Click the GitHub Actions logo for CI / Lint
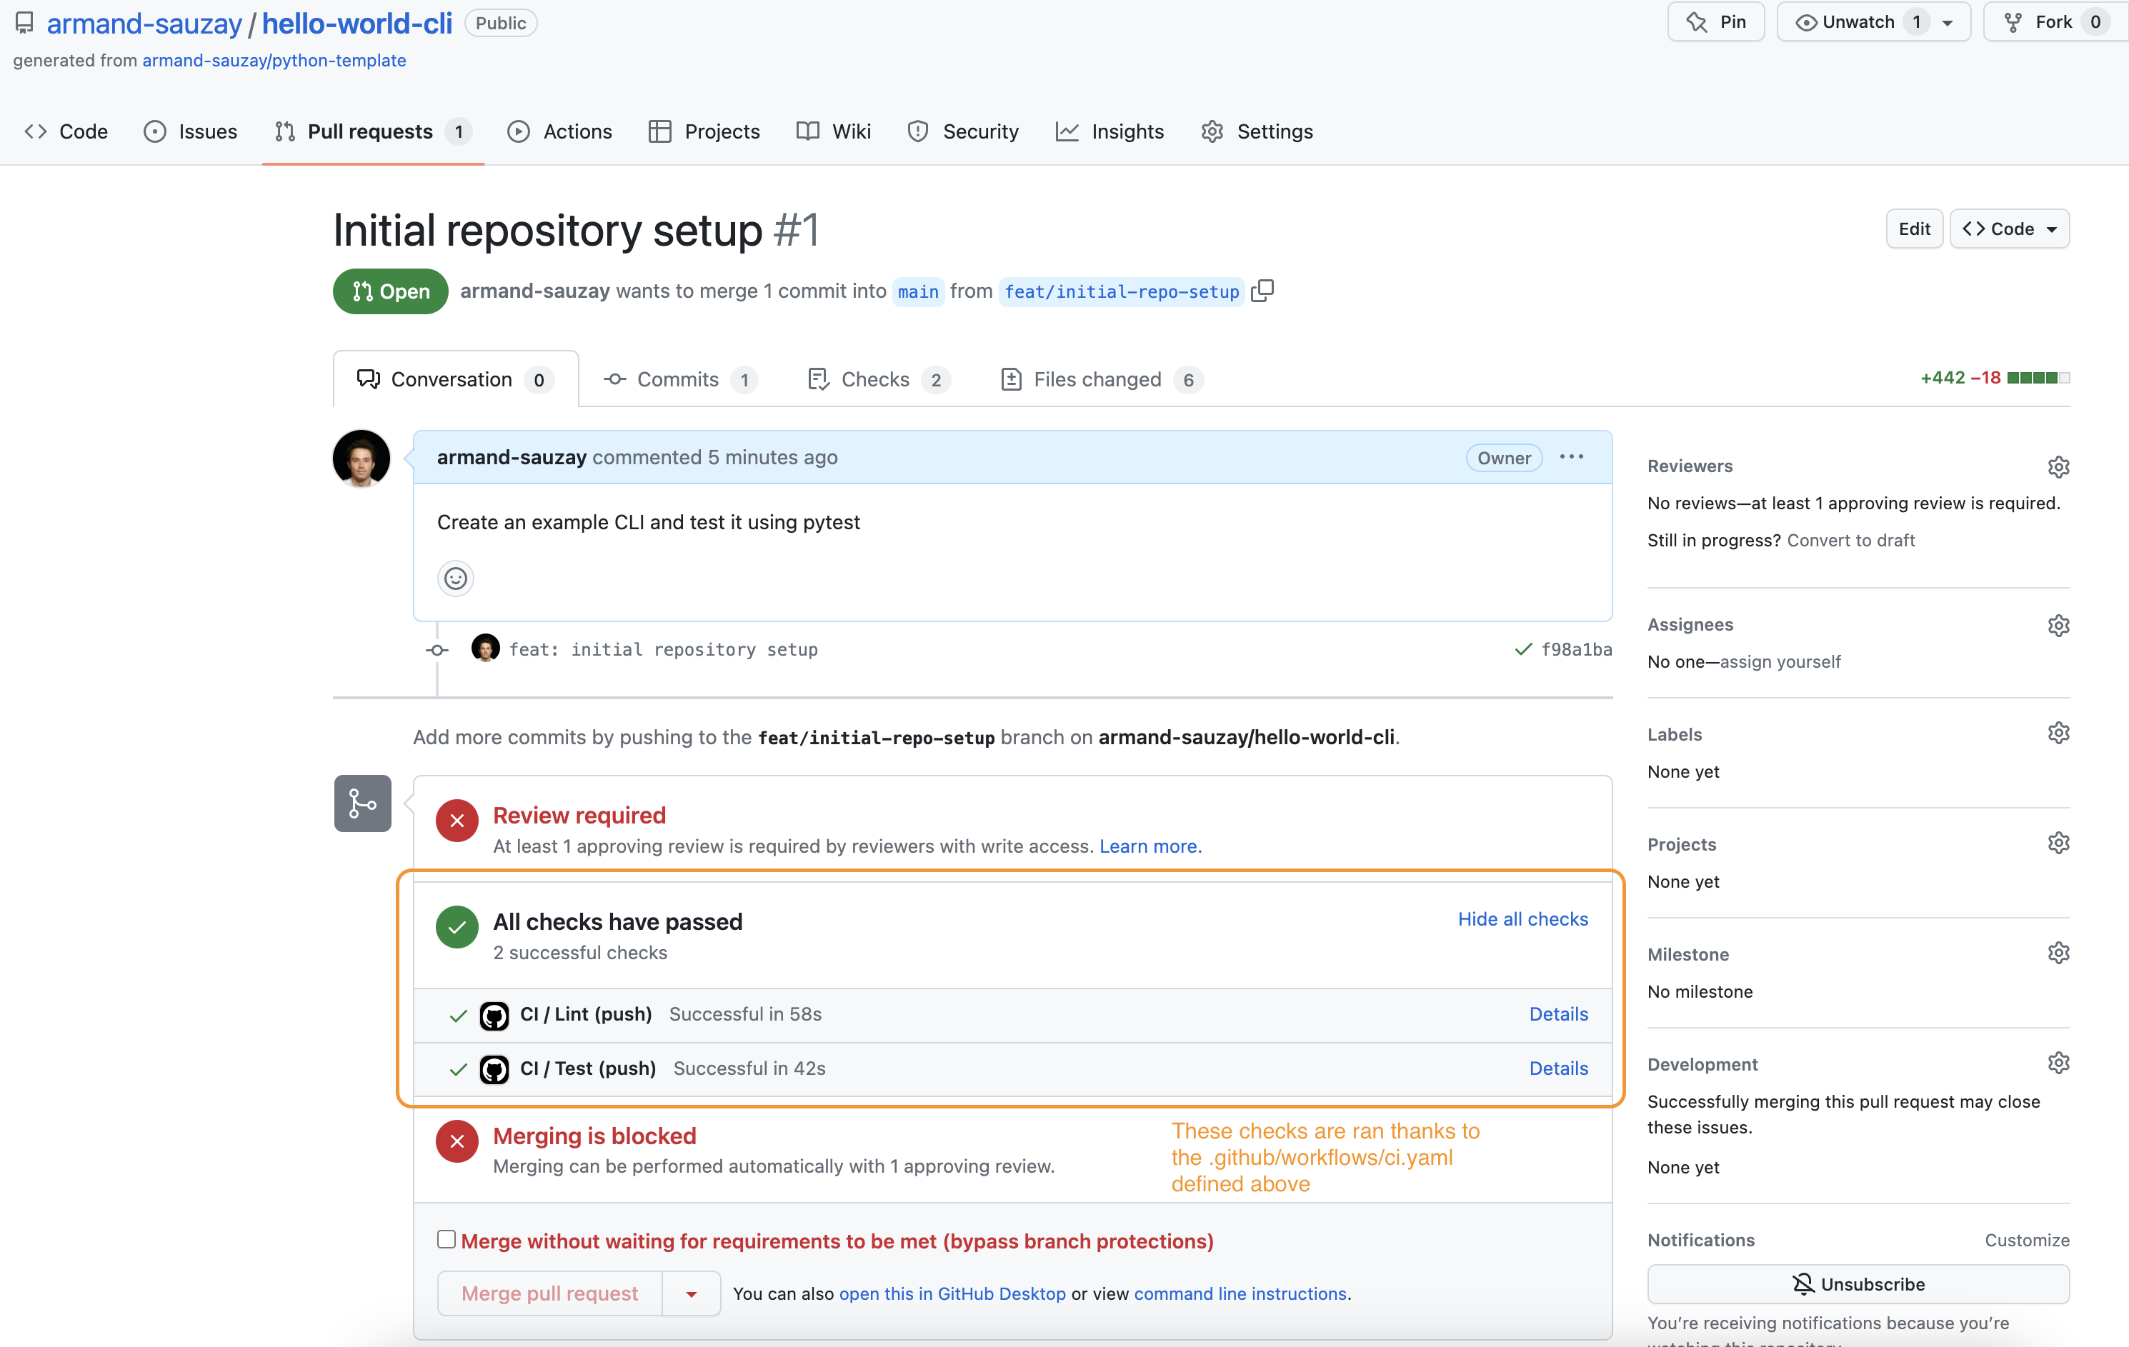Screen dimensions: 2129x1347 tap(494, 1016)
